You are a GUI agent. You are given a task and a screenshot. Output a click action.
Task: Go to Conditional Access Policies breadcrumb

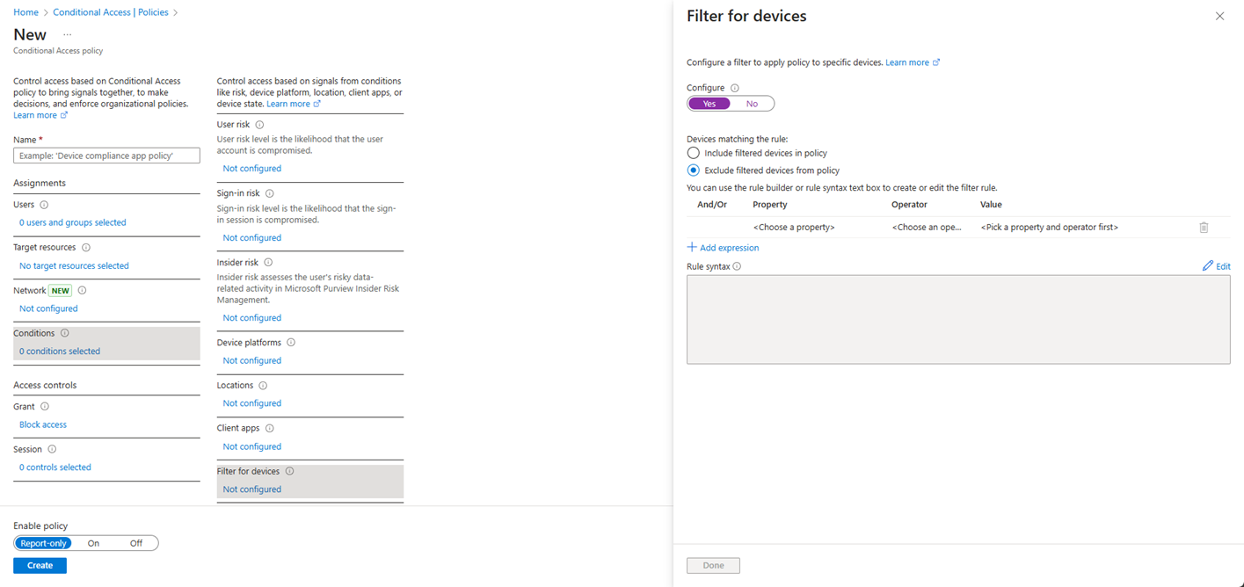pyautogui.click(x=110, y=12)
